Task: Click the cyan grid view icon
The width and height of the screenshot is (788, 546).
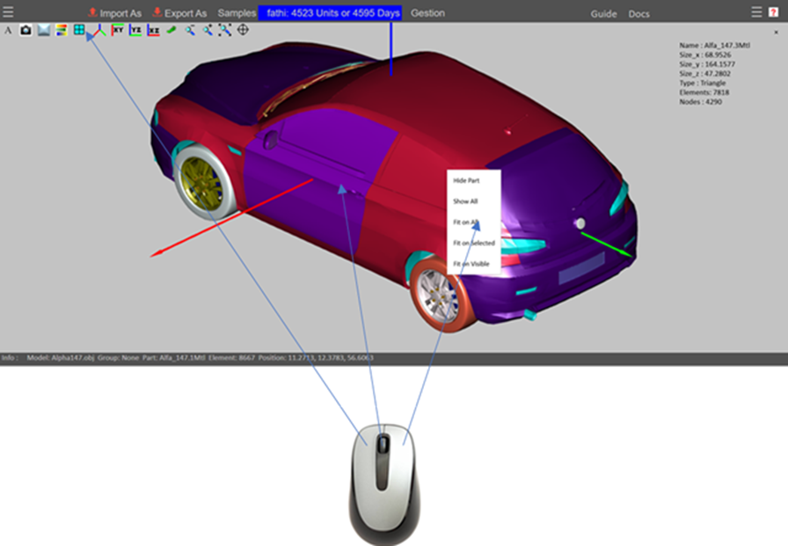Action: pos(79,30)
